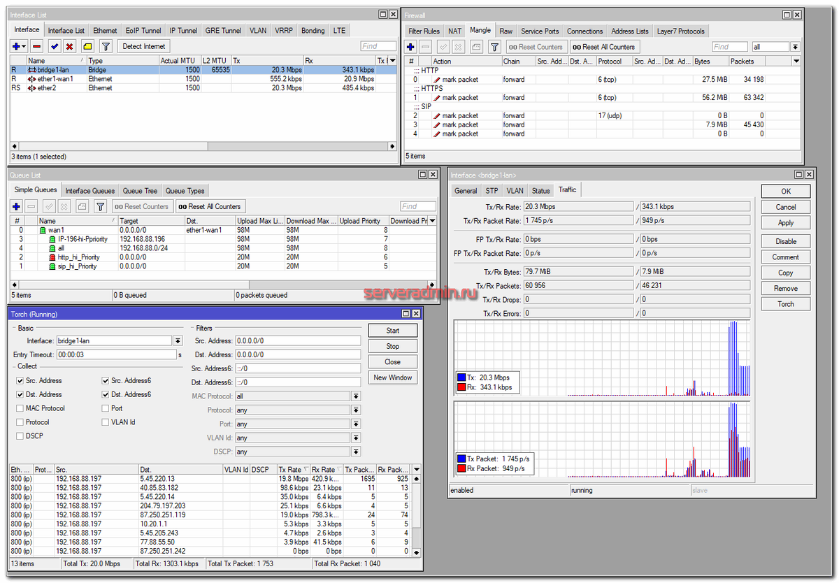Click Torch Entry Timeout field
The height and width of the screenshot is (583, 839).
pos(116,354)
